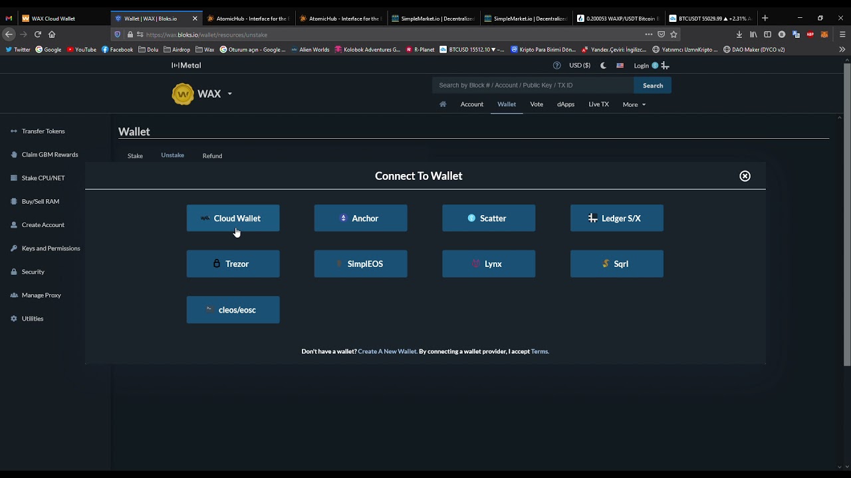851x478 pixels.
Task: Choose the Anchor wallet option
Action: (x=360, y=218)
